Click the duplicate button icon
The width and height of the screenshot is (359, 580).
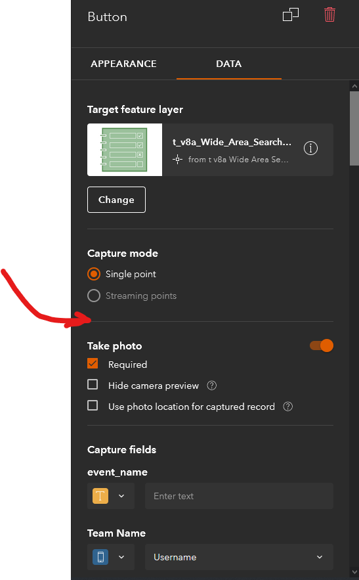click(x=291, y=15)
